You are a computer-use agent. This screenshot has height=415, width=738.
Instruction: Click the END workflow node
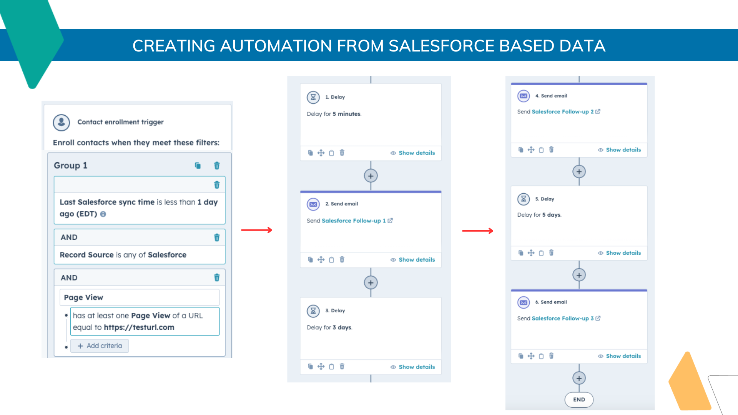point(579,400)
